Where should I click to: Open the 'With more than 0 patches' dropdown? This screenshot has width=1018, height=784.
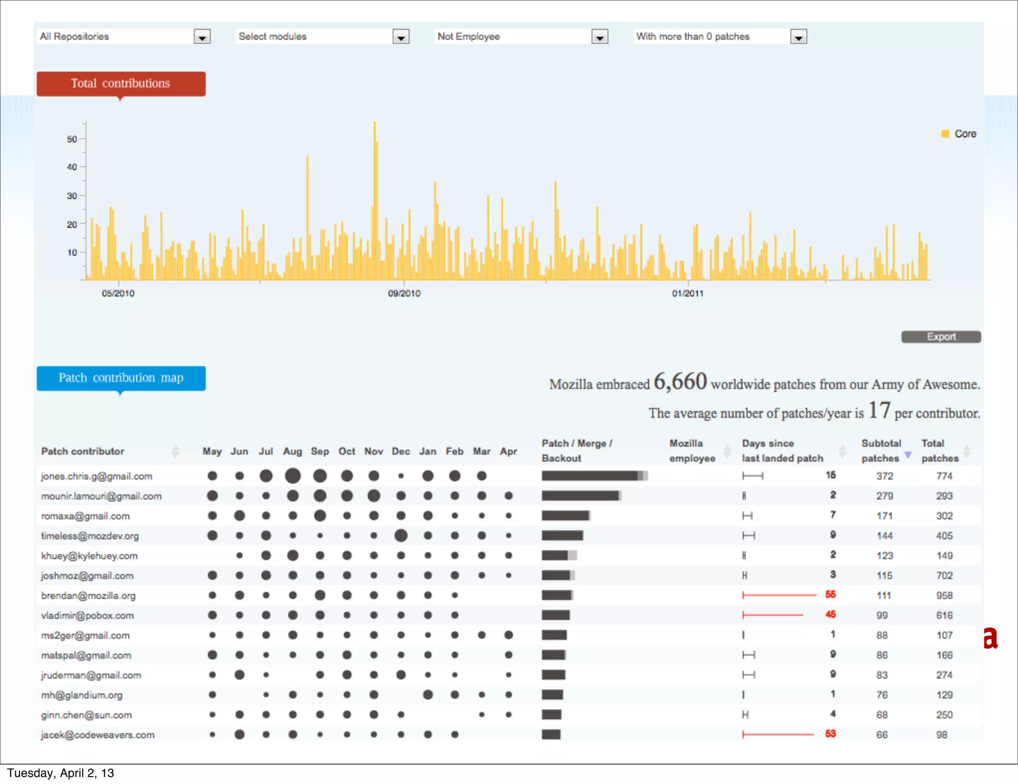(x=798, y=37)
